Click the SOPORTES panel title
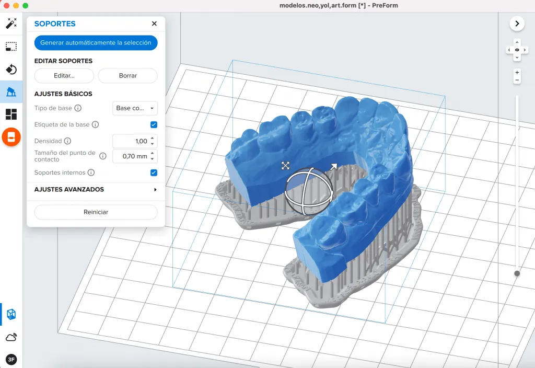Viewport: 535px width, 368px height. pos(55,24)
